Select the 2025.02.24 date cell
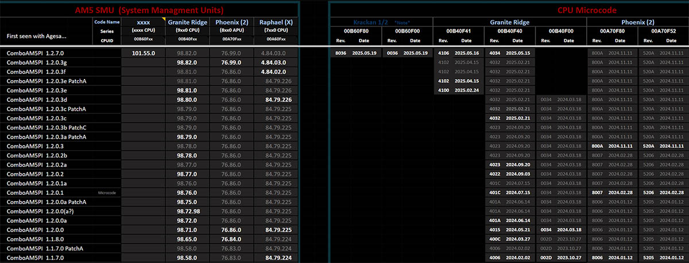Viewport: 689px width, 263px height. (466, 90)
